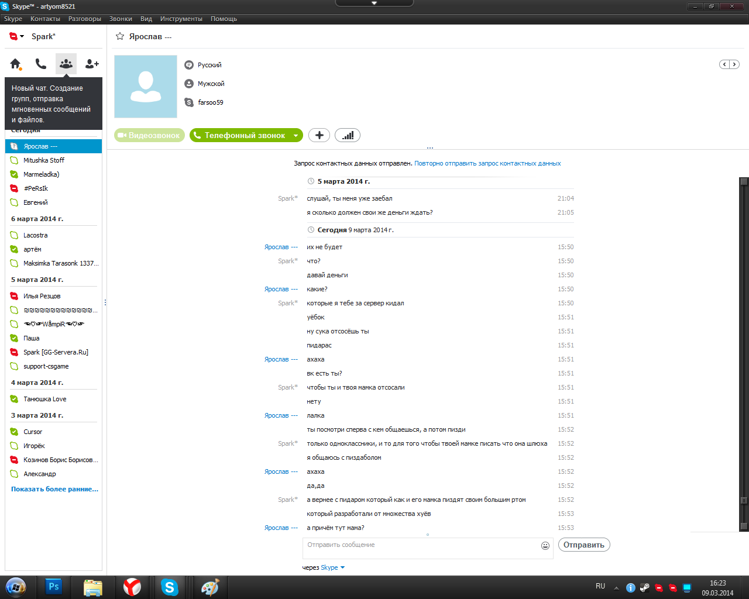Open the Помощь menu

click(224, 19)
